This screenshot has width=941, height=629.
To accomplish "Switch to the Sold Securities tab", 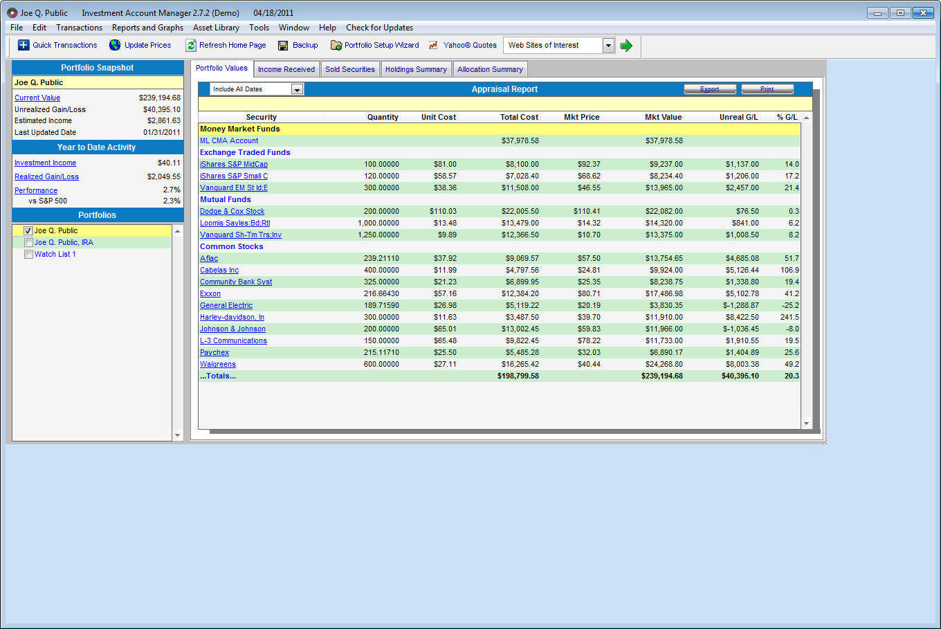I will (350, 69).
